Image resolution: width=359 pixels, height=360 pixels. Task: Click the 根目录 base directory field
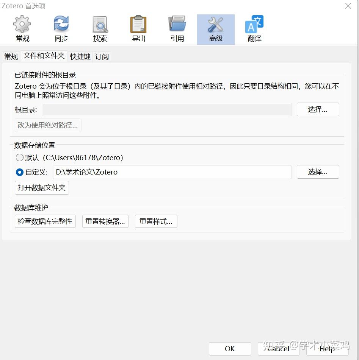coord(167,110)
